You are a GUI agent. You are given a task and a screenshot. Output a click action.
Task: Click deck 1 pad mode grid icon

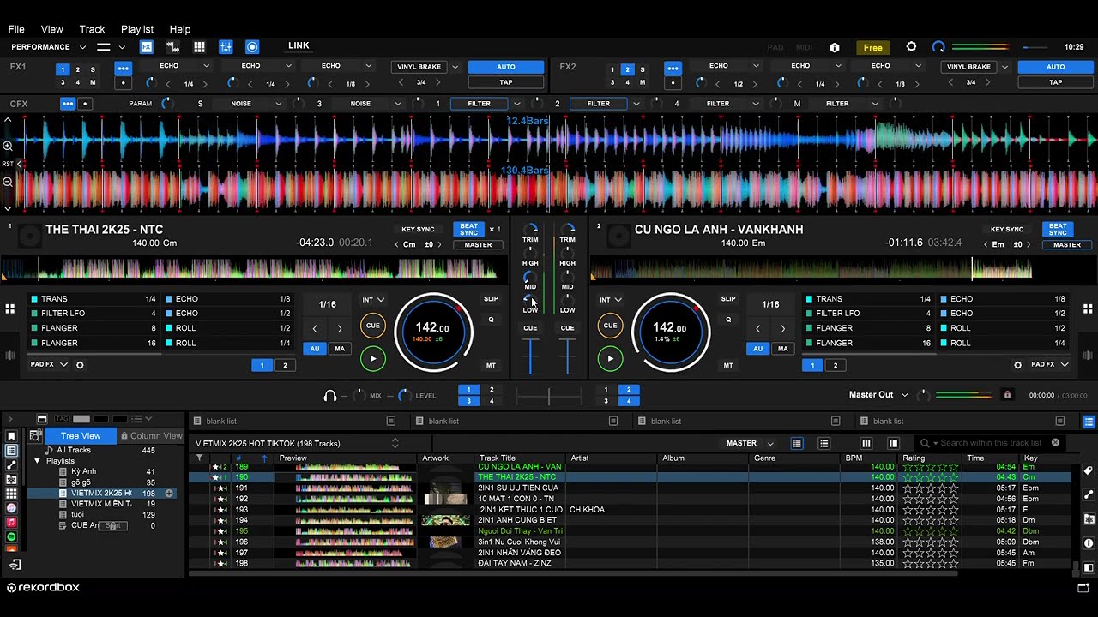click(10, 308)
